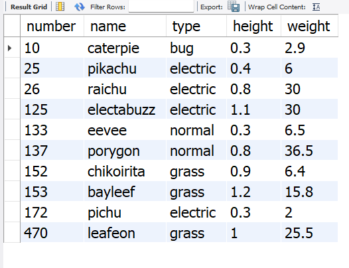Sort by the number column header

[52, 26]
